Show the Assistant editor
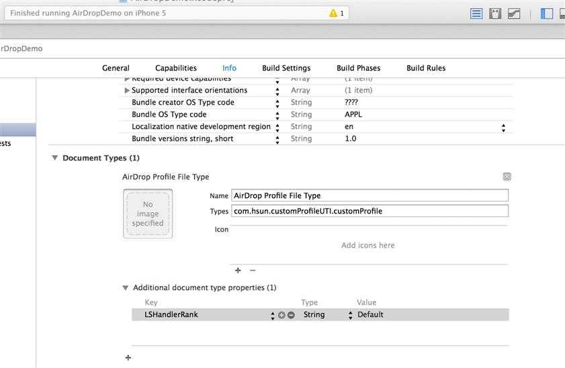Image resolution: width=565 pixels, height=368 pixels. (495, 13)
